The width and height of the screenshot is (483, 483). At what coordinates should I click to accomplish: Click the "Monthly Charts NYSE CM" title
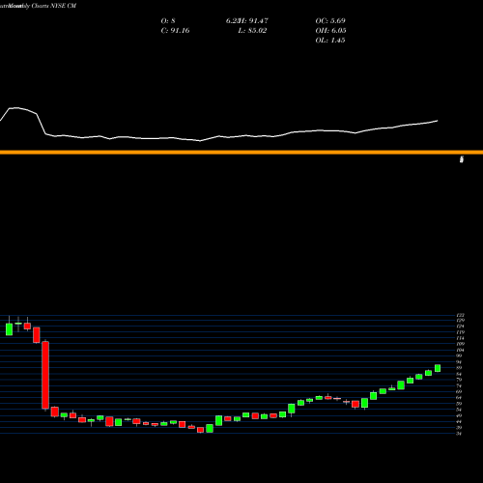point(43,6)
